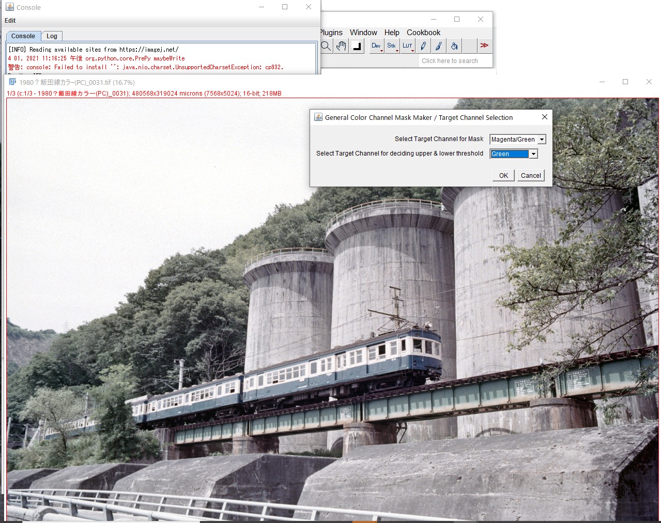Click the Console window Java icon
This screenshot has width=661, height=523.
tap(10, 7)
